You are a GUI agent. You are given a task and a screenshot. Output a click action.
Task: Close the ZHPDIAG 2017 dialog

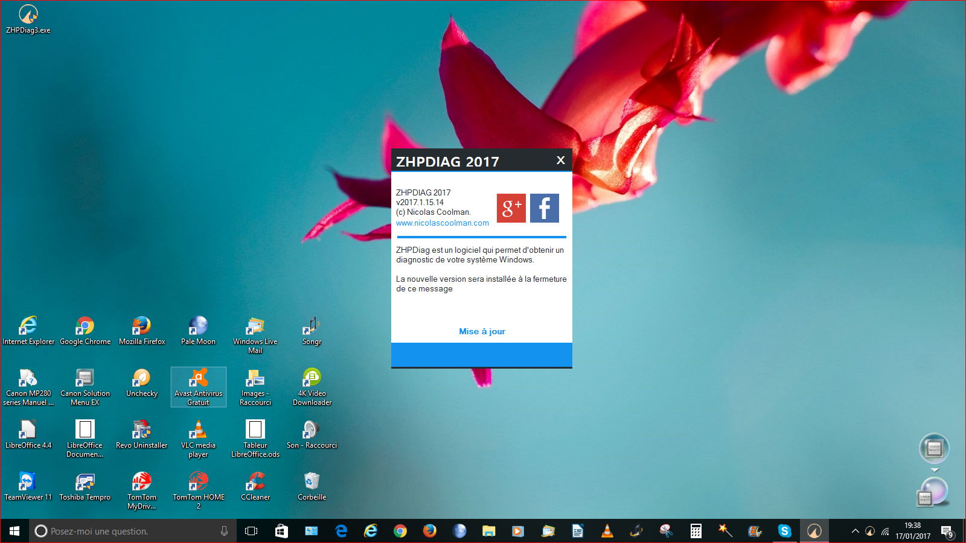click(561, 160)
